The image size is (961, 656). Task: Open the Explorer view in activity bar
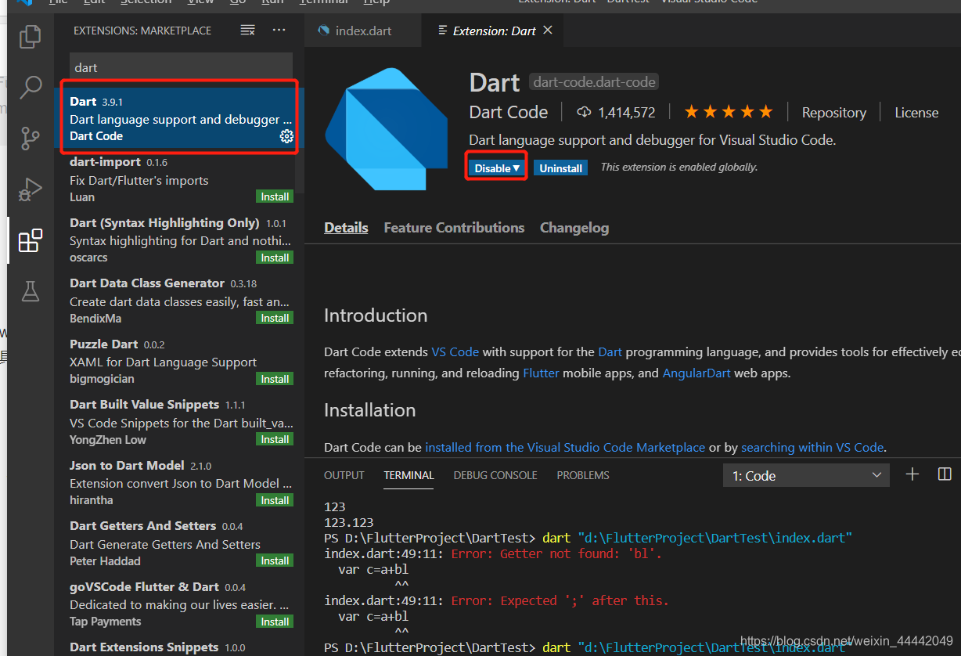click(31, 36)
